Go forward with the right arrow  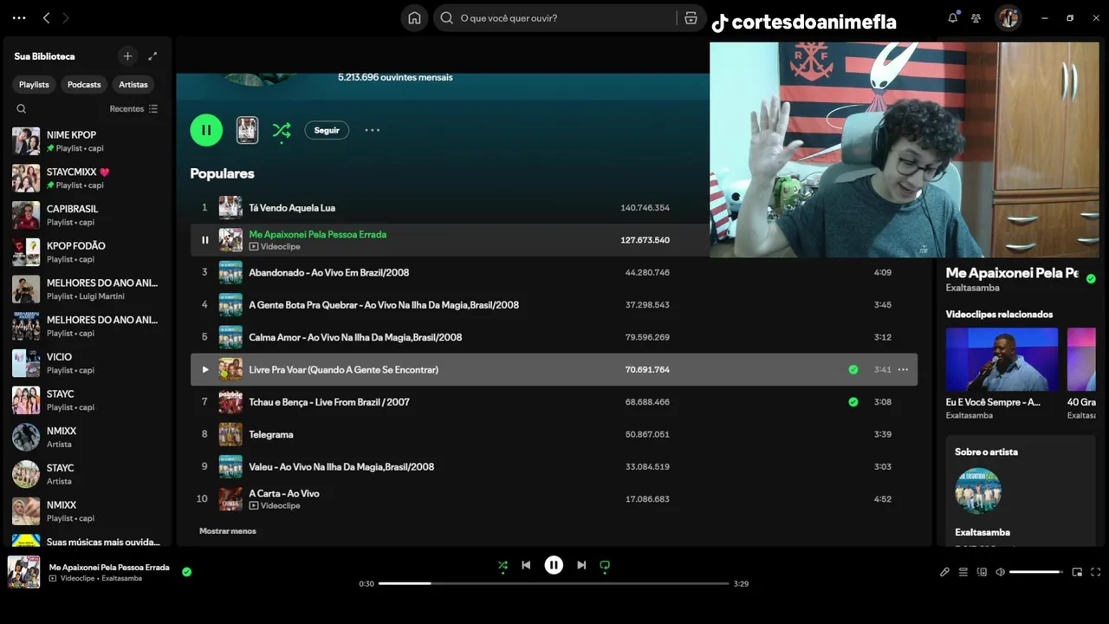click(66, 17)
